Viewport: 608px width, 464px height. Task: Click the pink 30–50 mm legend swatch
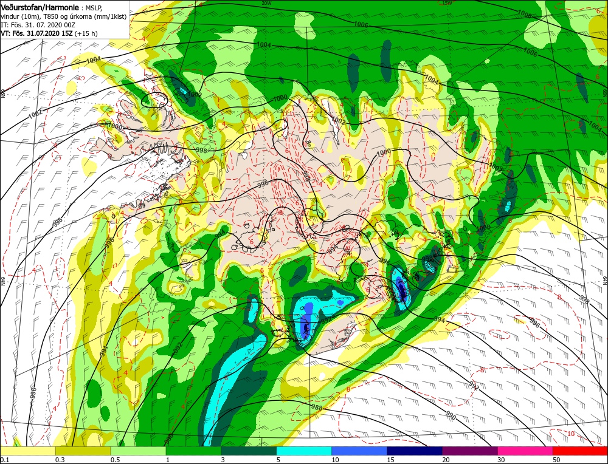[x=525, y=451]
